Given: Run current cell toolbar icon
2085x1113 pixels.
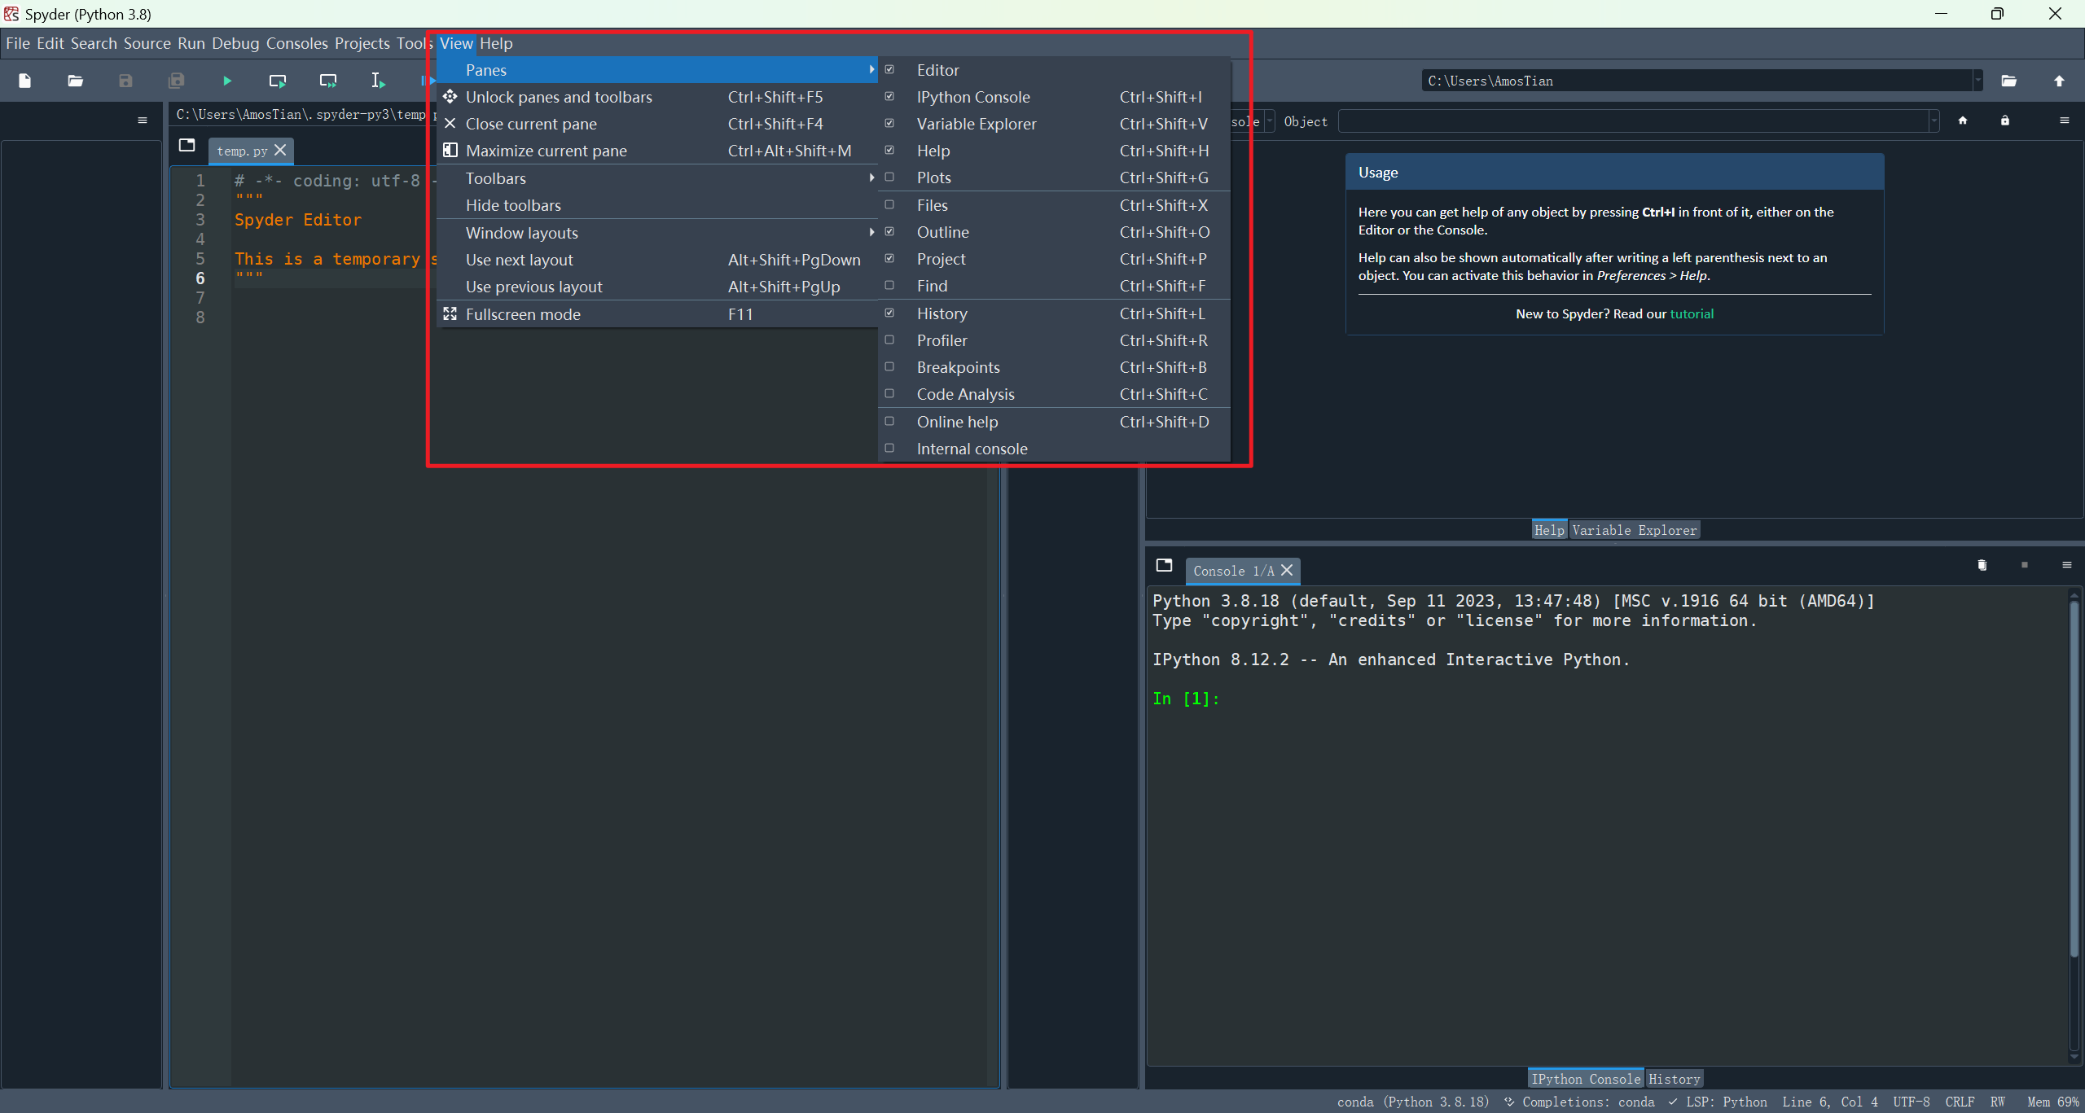Looking at the screenshot, I should (278, 81).
